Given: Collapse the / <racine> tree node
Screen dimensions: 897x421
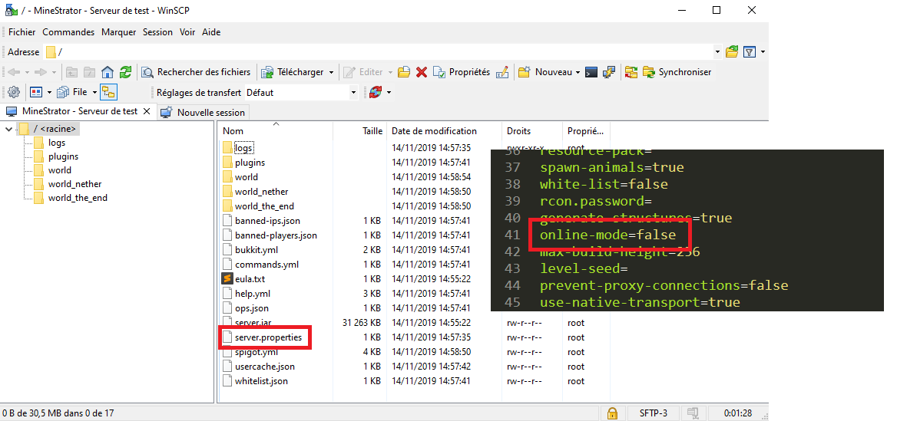Looking at the screenshot, I should click(8, 129).
